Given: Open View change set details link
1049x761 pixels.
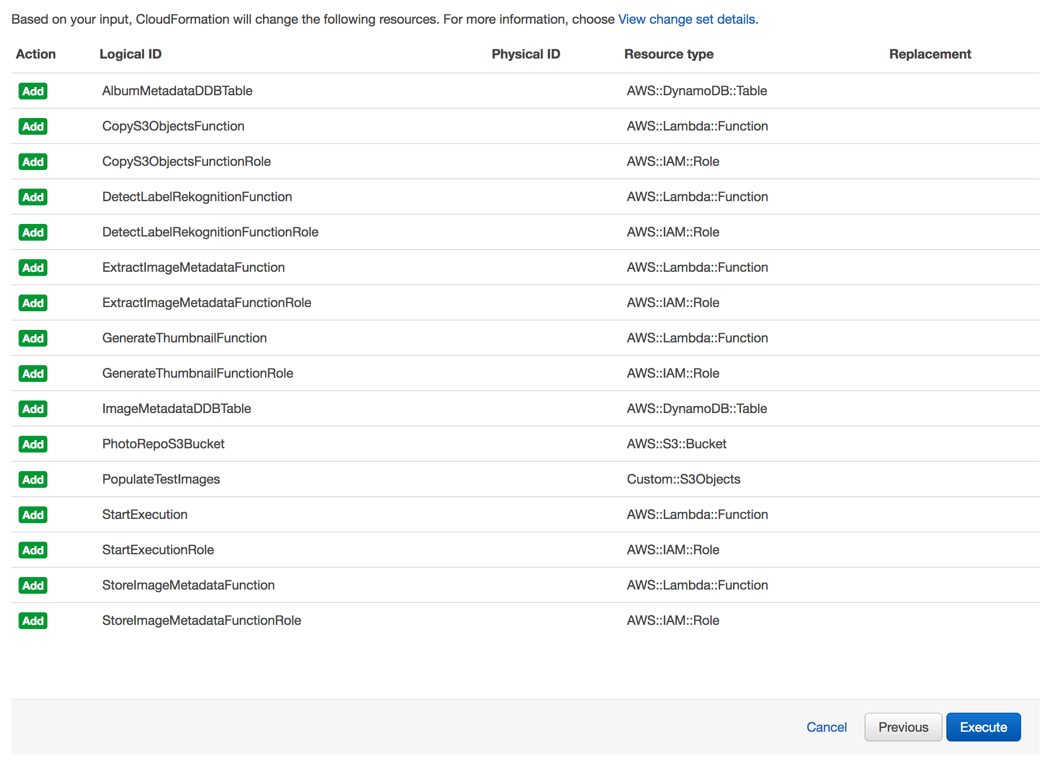Looking at the screenshot, I should tap(688, 19).
